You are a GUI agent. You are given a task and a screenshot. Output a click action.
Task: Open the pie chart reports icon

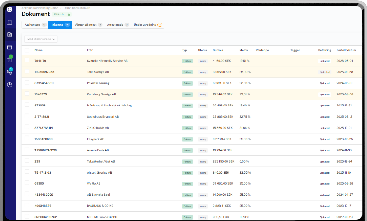[x=10, y=85]
